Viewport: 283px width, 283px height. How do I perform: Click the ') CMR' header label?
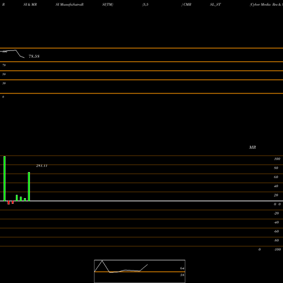click(186, 5)
